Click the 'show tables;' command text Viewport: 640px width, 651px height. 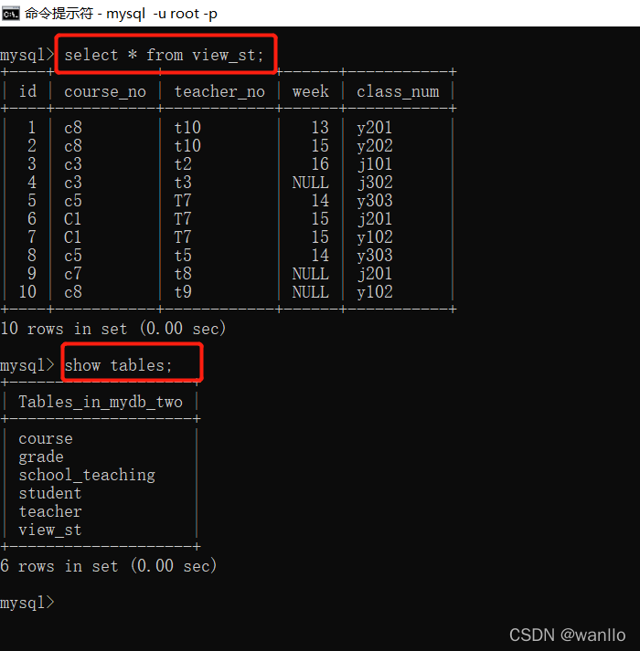(x=118, y=365)
